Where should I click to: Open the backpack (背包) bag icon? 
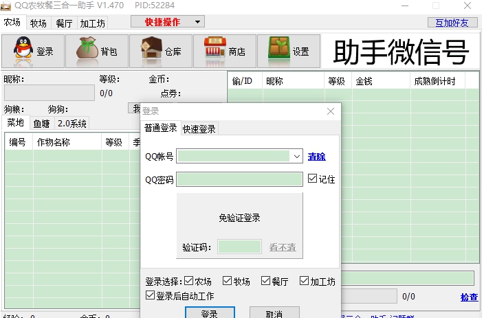click(x=87, y=47)
